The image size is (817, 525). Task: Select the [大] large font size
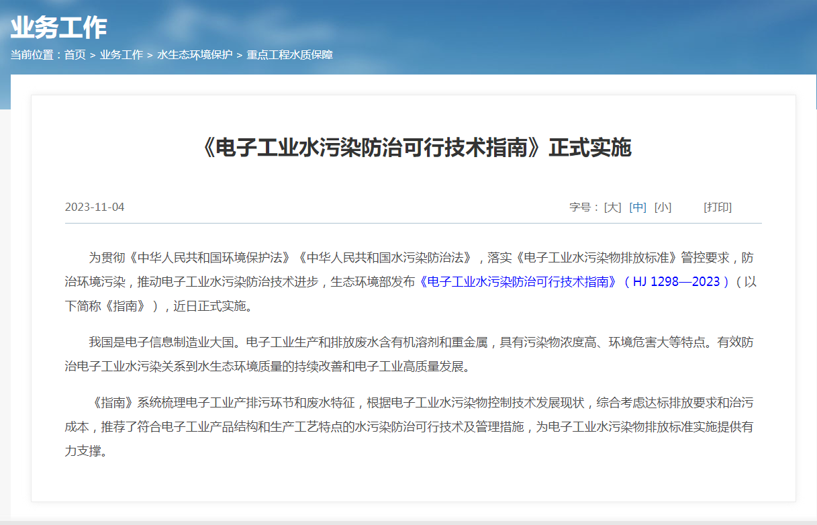point(611,207)
